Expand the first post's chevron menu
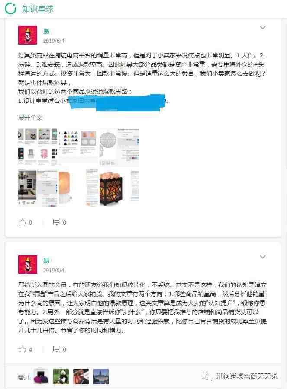 pos(263,28)
